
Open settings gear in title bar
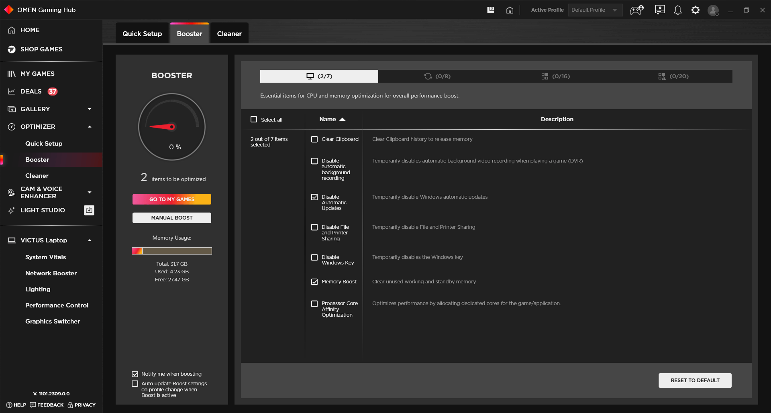696,10
